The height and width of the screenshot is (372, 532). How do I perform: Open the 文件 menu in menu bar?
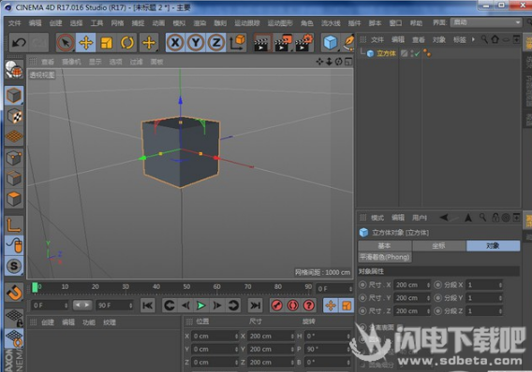(14, 23)
